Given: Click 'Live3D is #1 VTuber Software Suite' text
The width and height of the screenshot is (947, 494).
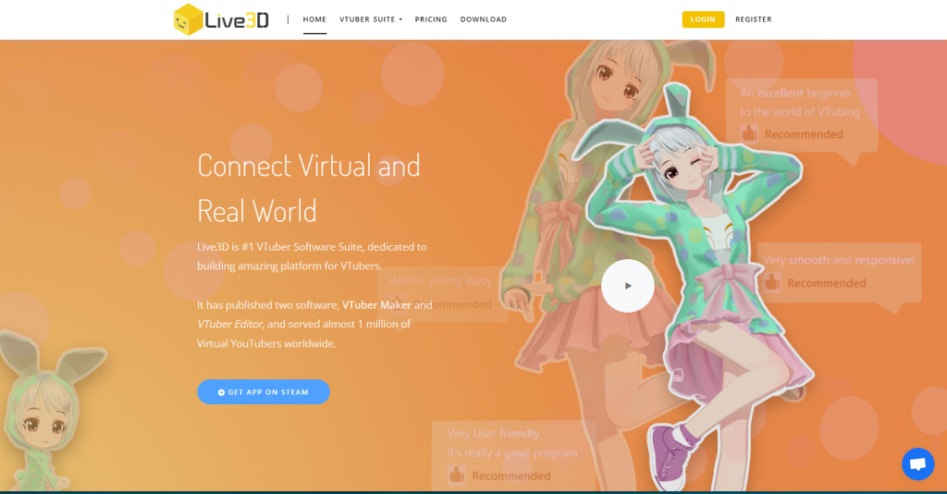Looking at the screenshot, I should (x=281, y=247).
